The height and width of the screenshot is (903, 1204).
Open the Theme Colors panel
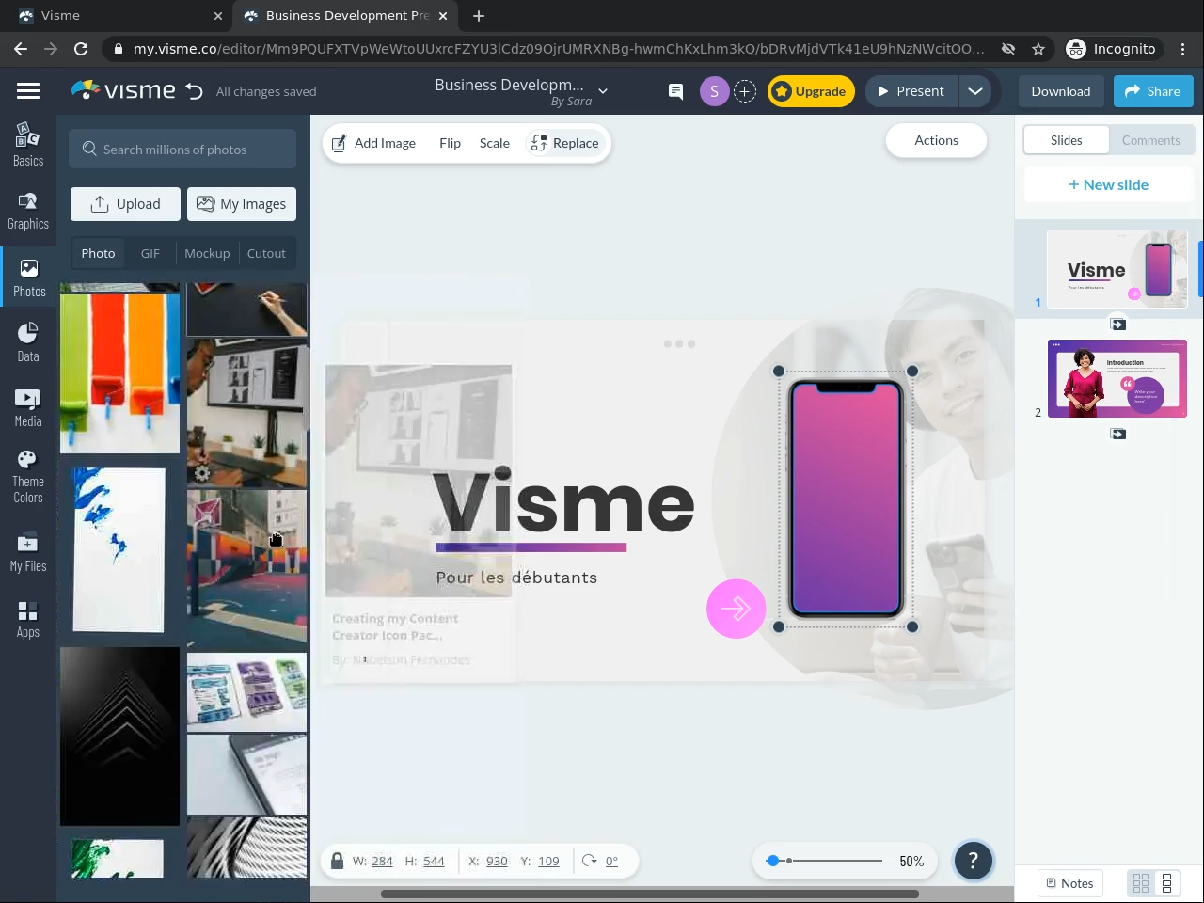tap(28, 476)
